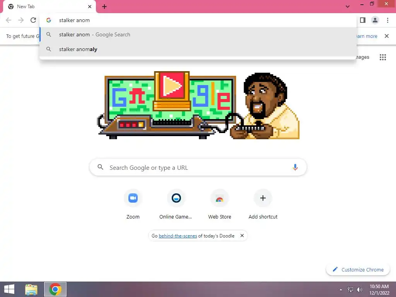This screenshot has width=396, height=297.
Task: Click Add shortcut button
Action: pyautogui.click(x=263, y=205)
